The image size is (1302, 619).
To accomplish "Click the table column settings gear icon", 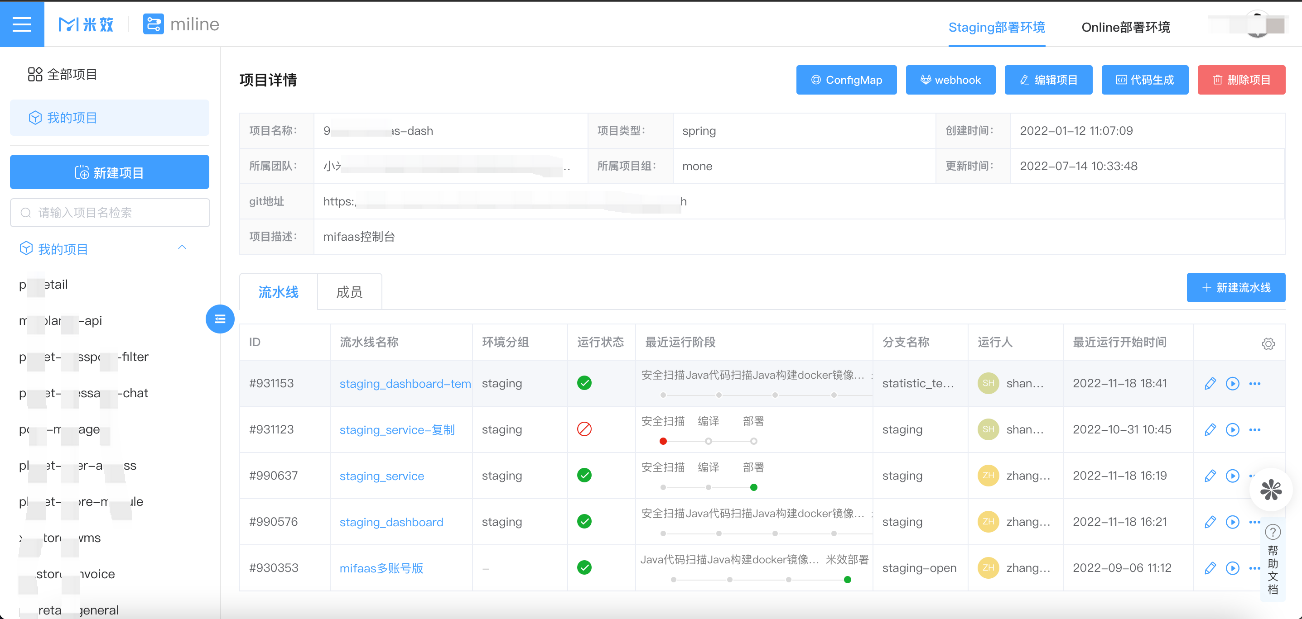I will click(x=1268, y=344).
